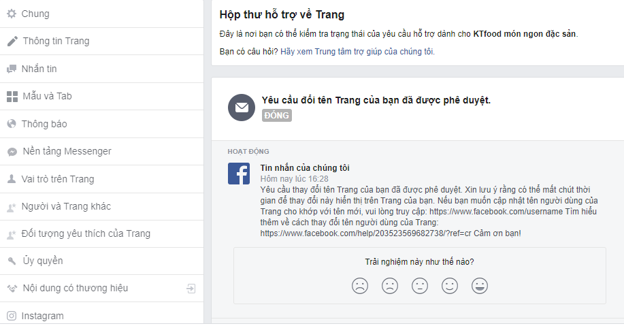This screenshot has height=326, width=624.
Task: Rate the experience with the big grin face
Action: point(480,286)
